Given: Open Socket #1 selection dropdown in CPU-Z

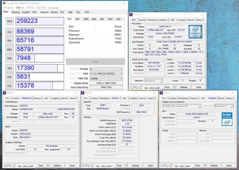Looking at the screenshot, I should click(154, 81).
